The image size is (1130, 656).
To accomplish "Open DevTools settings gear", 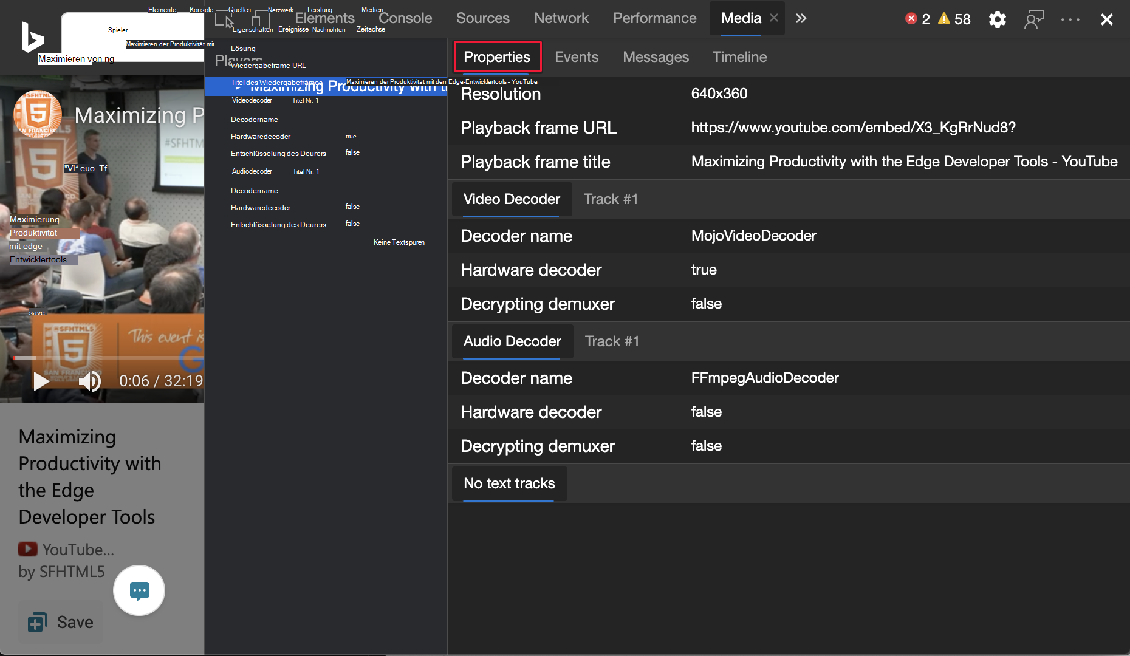I will tap(997, 19).
